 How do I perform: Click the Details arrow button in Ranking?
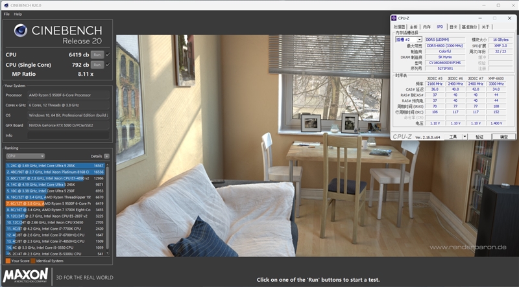(108, 156)
